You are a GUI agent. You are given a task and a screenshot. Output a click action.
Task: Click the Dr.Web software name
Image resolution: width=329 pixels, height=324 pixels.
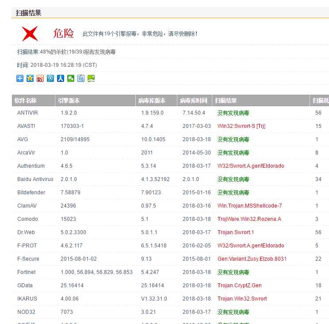(26, 232)
